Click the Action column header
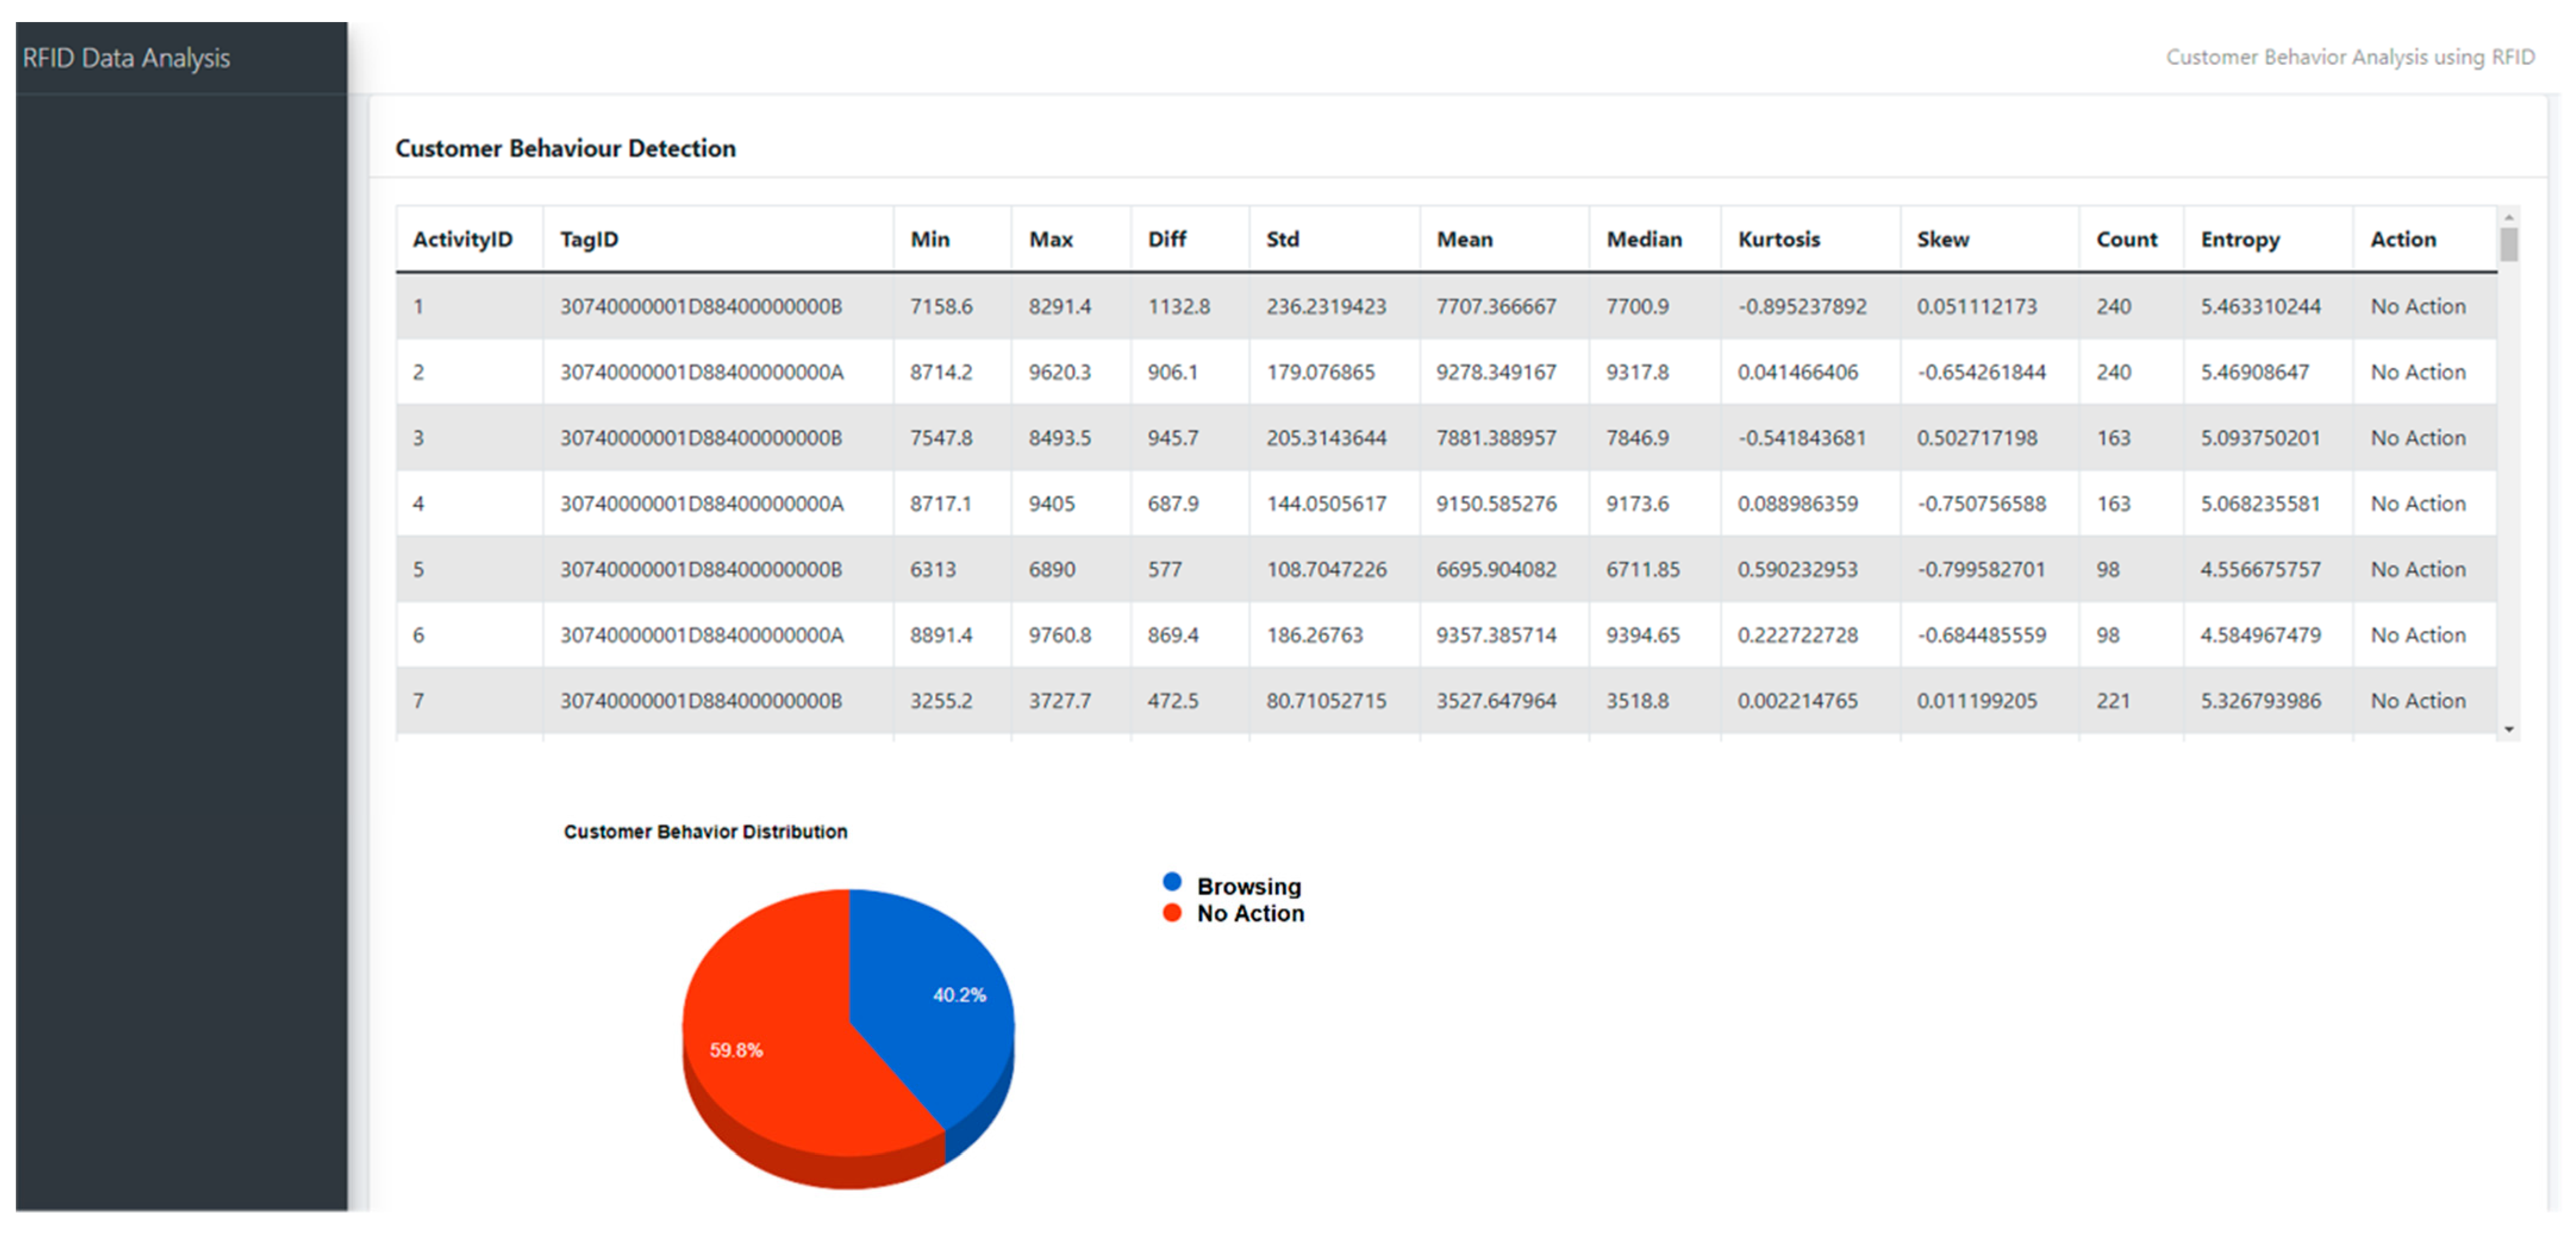The image size is (2576, 1241). coord(2402,239)
